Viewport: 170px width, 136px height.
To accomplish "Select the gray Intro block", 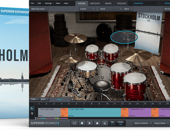I will 49,113.
